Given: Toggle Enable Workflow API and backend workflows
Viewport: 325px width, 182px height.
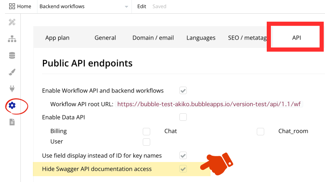Looking at the screenshot, I should (x=183, y=90).
